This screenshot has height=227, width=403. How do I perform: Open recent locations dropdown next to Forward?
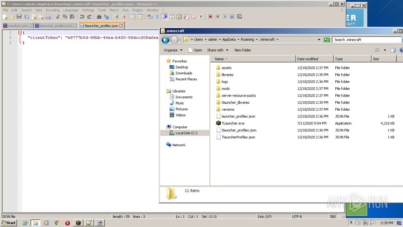coord(180,40)
